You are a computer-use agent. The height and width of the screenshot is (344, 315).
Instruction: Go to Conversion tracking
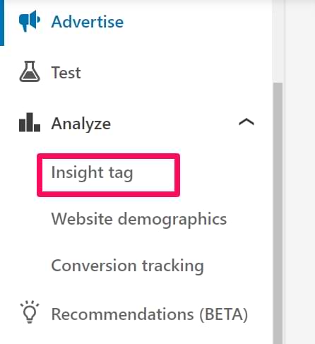pyautogui.click(x=127, y=266)
